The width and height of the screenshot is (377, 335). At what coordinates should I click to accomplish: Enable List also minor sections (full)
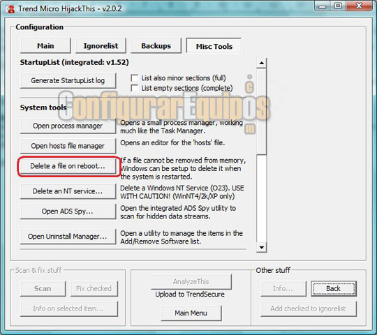point(134,78)
